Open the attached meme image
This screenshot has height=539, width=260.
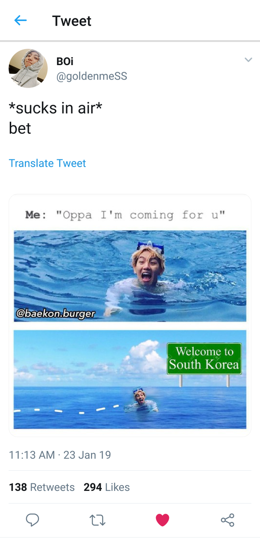pos(130,315)
